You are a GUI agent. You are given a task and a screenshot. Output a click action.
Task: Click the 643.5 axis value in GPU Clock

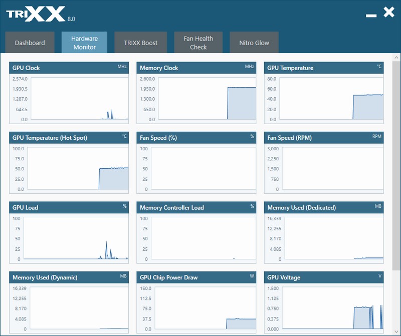[22, 109]
